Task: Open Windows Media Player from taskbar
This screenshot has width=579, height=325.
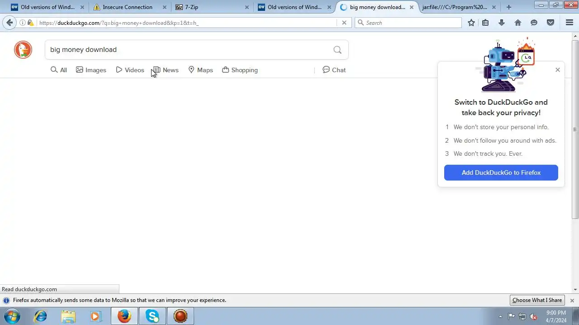Action: click(x=95, y=316)
